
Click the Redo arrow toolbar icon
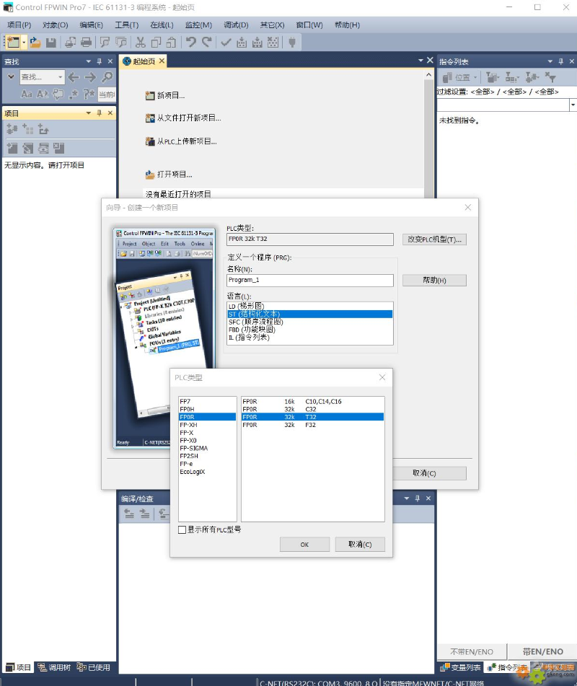click(x=207, y=43)
